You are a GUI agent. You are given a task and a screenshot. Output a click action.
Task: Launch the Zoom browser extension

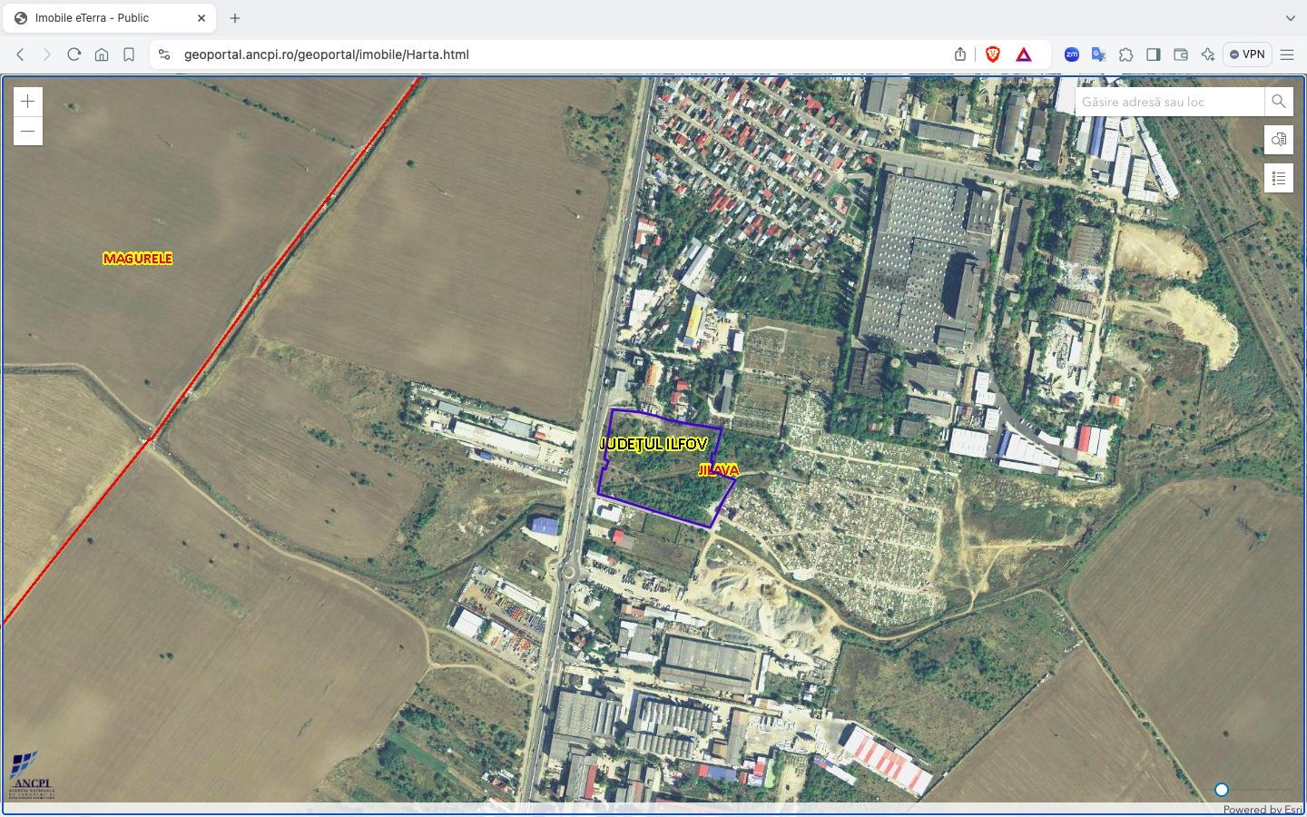(x=1071, y=54)
